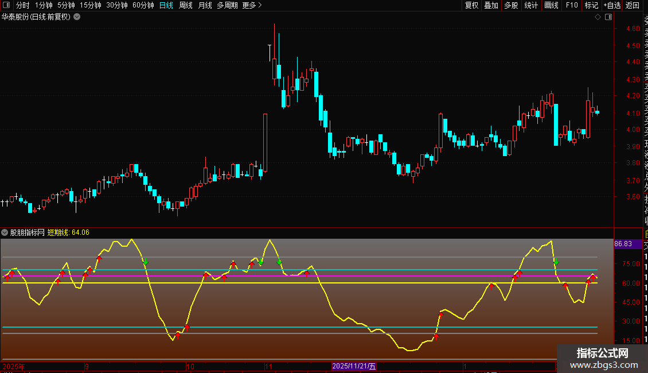Click the 标记 mark button
The height and width of the screenshot is (373, 648).
(x=591, y=5)
